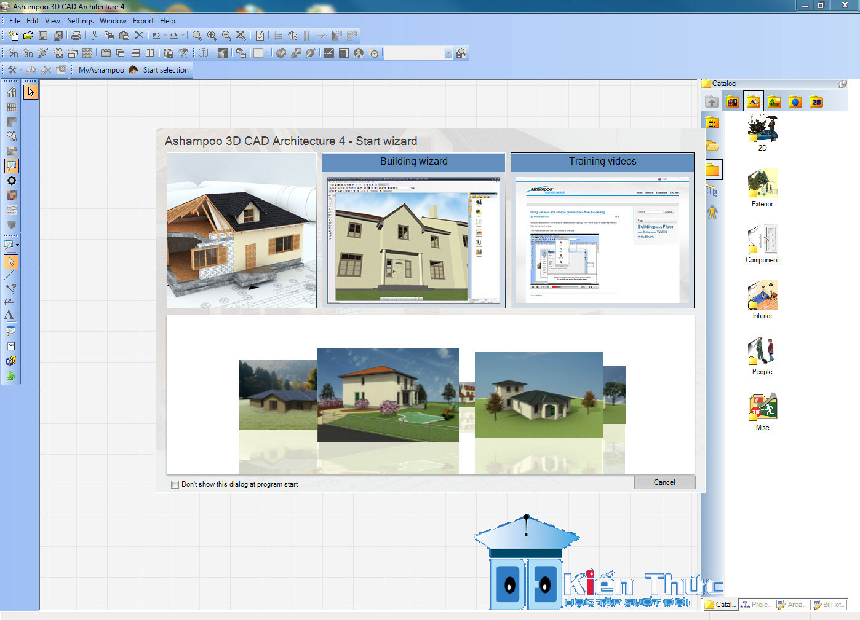Open the empty combo box in the toolbar
This screenshot has width=860, height=620.
(x=419, y=53)
